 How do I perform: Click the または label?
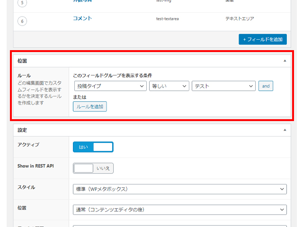coord(80,97)
